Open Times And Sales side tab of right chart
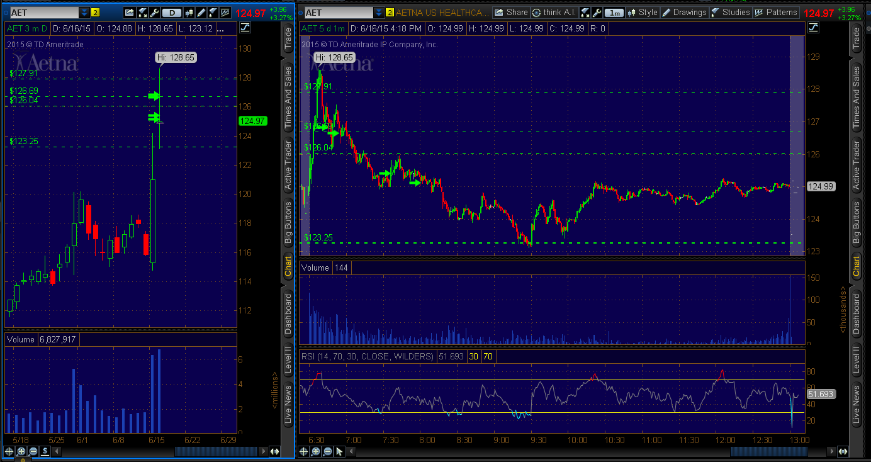This screenshot has width=871, height=462. pos(856,98)
